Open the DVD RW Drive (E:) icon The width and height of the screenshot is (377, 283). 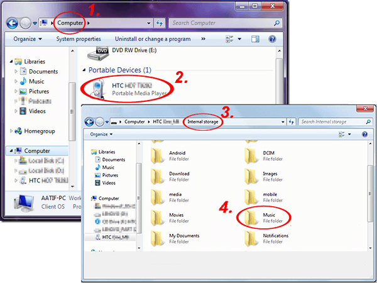tap(98, 53)
